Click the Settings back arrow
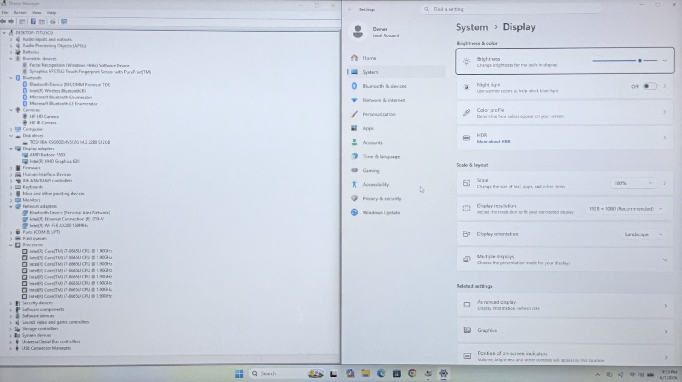 350,9
